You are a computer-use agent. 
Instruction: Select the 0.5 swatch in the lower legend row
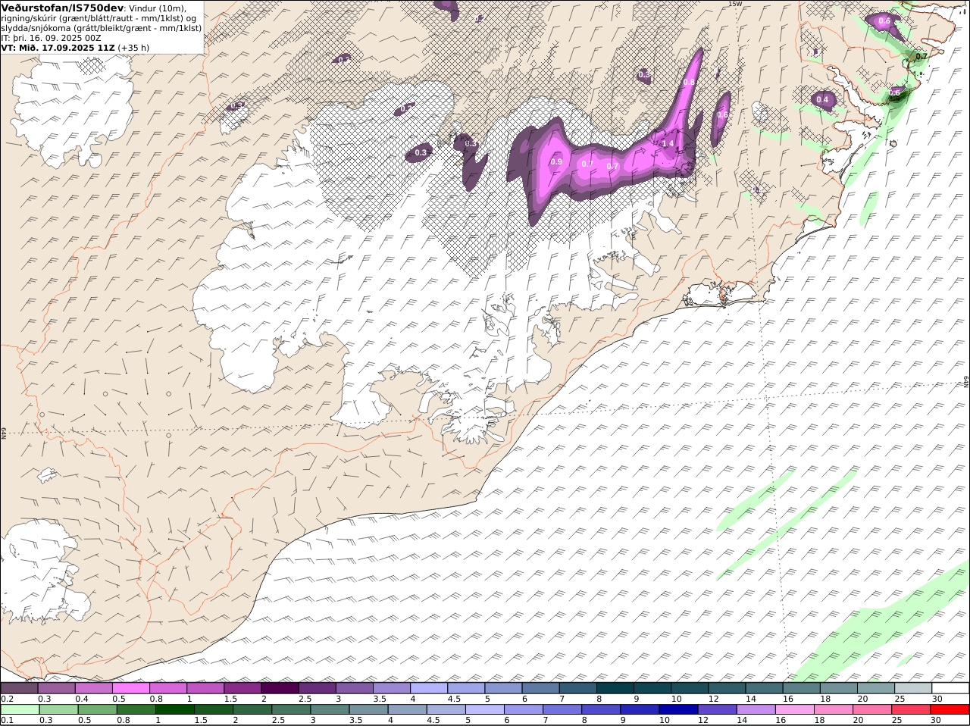coord(97,710)
